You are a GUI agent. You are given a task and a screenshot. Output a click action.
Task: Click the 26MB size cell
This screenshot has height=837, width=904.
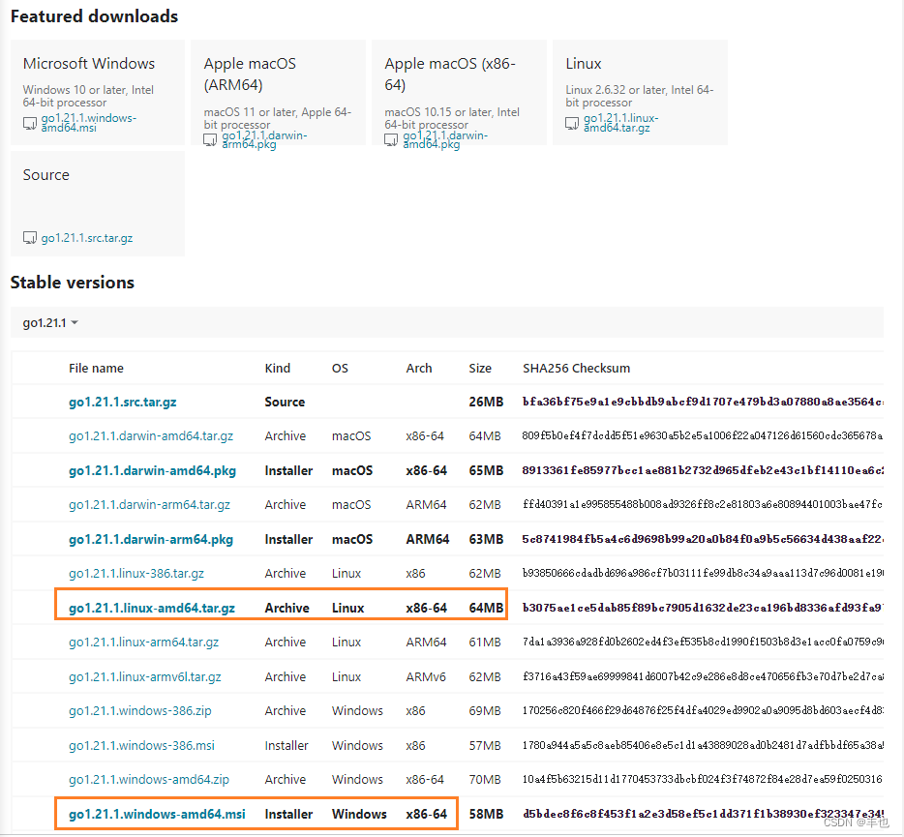[486, 402]
